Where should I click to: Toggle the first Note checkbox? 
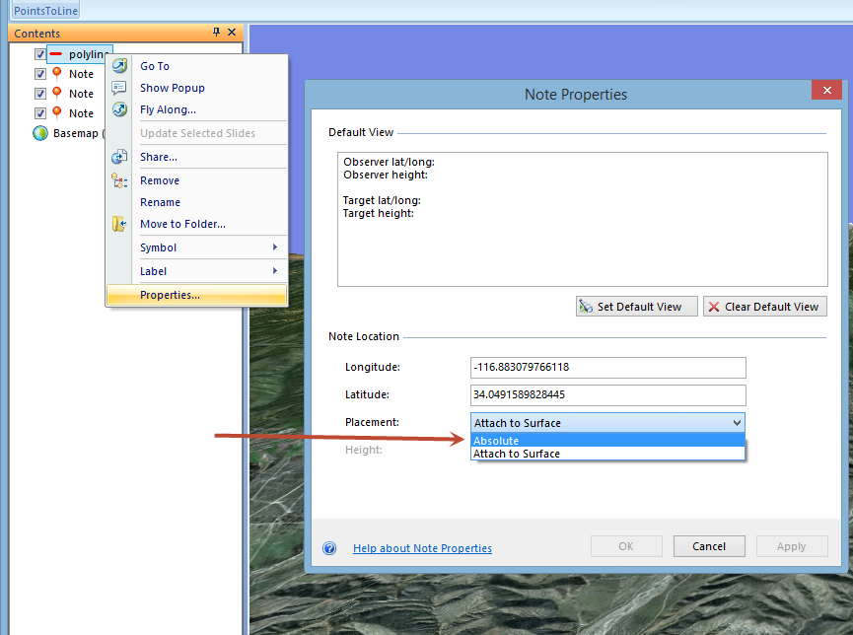39,74
